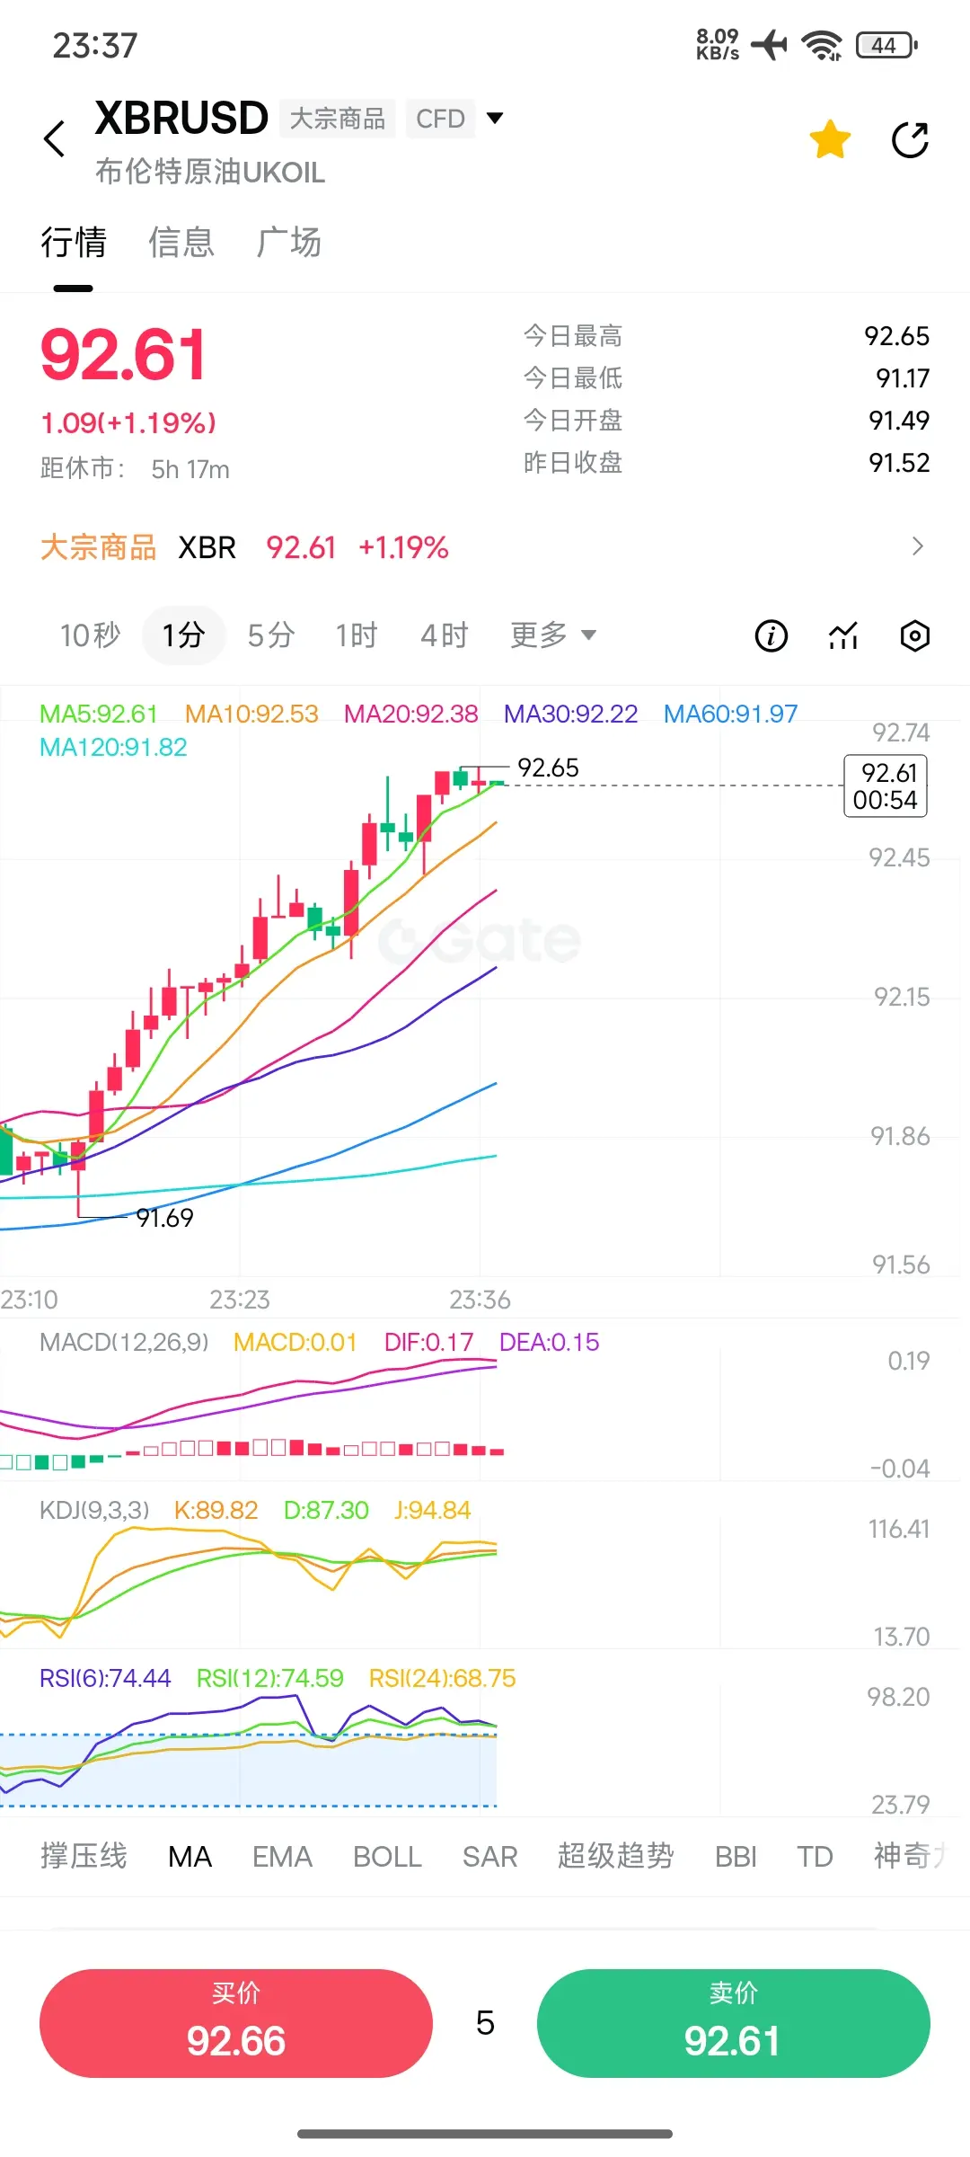
Task: Tap the 买价 92.66 buy button
Action: click(x=236, y=2023)
